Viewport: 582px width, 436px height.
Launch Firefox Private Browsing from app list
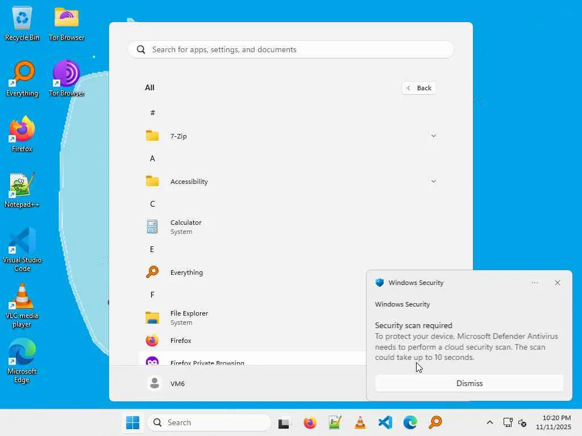[x=252, y=359]
